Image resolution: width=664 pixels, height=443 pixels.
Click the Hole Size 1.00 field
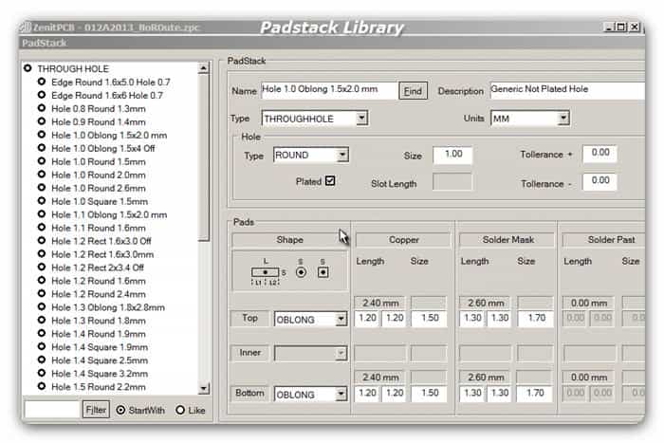pyautogui.click(x=452, y=155)
